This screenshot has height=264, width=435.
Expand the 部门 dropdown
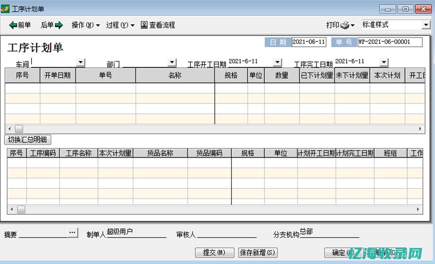172,62
